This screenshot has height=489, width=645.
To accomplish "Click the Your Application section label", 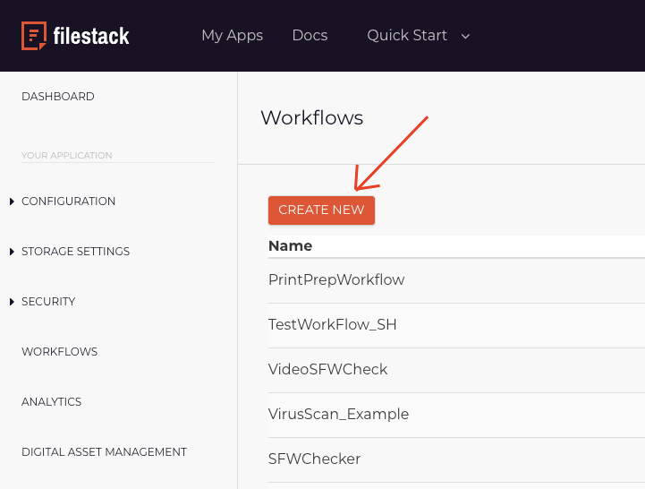I will coord(66,155).
